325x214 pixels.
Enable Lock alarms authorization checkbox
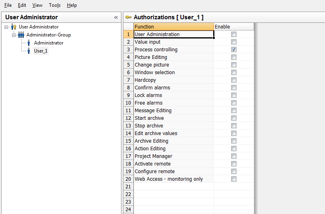pos(234,95)
